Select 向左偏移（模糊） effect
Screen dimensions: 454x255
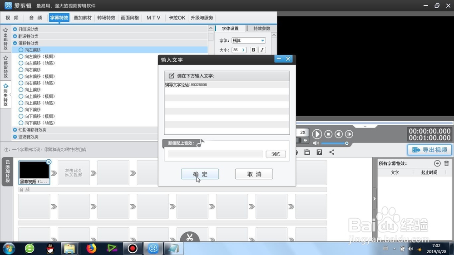[x=21, y=56]
